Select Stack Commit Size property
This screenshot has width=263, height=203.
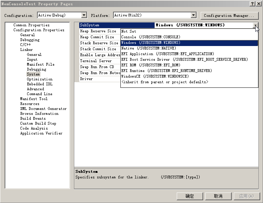[x=100, y=49]
